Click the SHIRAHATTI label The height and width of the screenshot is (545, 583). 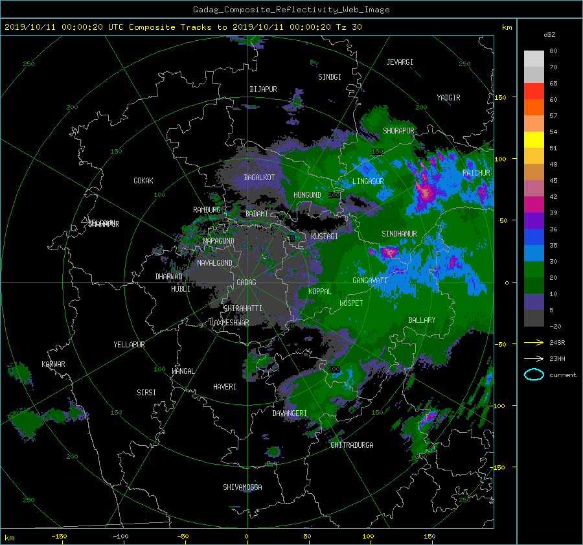click(243, 308)
